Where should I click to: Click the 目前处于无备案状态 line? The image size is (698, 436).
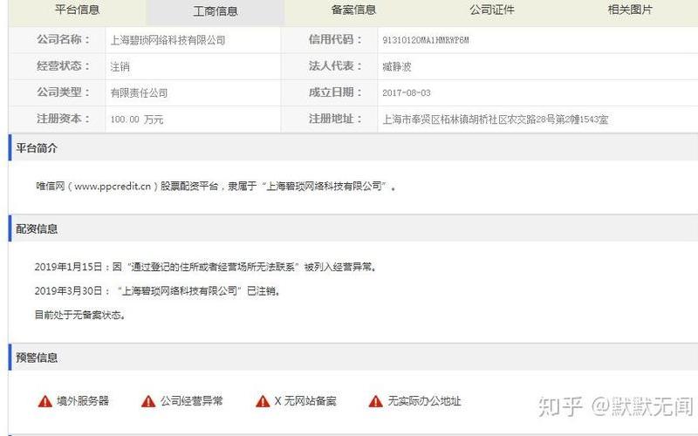[x=80, y=315]
